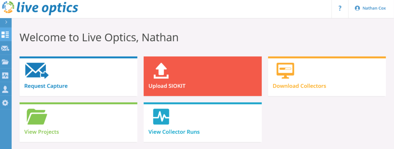Click the Live Optics logo
Viewport: 394px width, 149px height.
[40, 8]
